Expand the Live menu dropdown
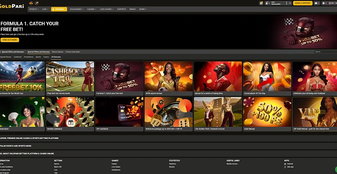337x174 pixels. [x=45, y=9]
